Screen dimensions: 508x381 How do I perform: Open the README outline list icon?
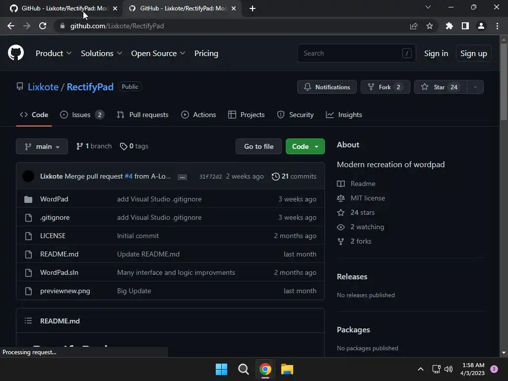pyautogui.click(x=28, y=321)
